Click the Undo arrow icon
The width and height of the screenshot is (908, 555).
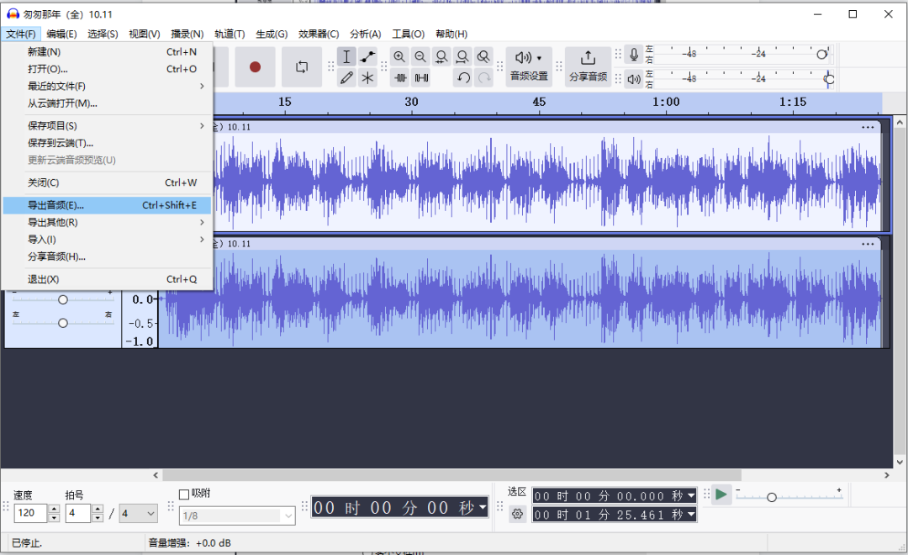(462, 77)
